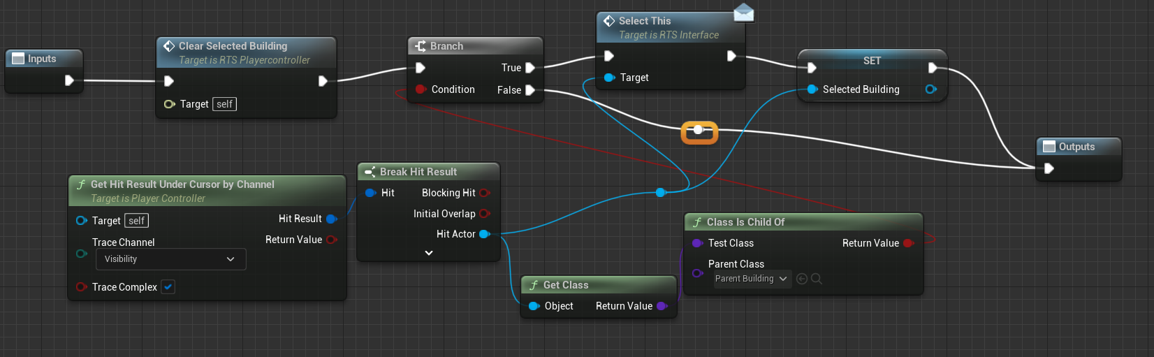
Task: Select the Outputs node title
Action: click(x=1076, y=147)
